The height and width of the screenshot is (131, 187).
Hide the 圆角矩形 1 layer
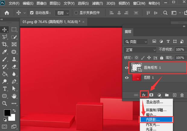127,68
